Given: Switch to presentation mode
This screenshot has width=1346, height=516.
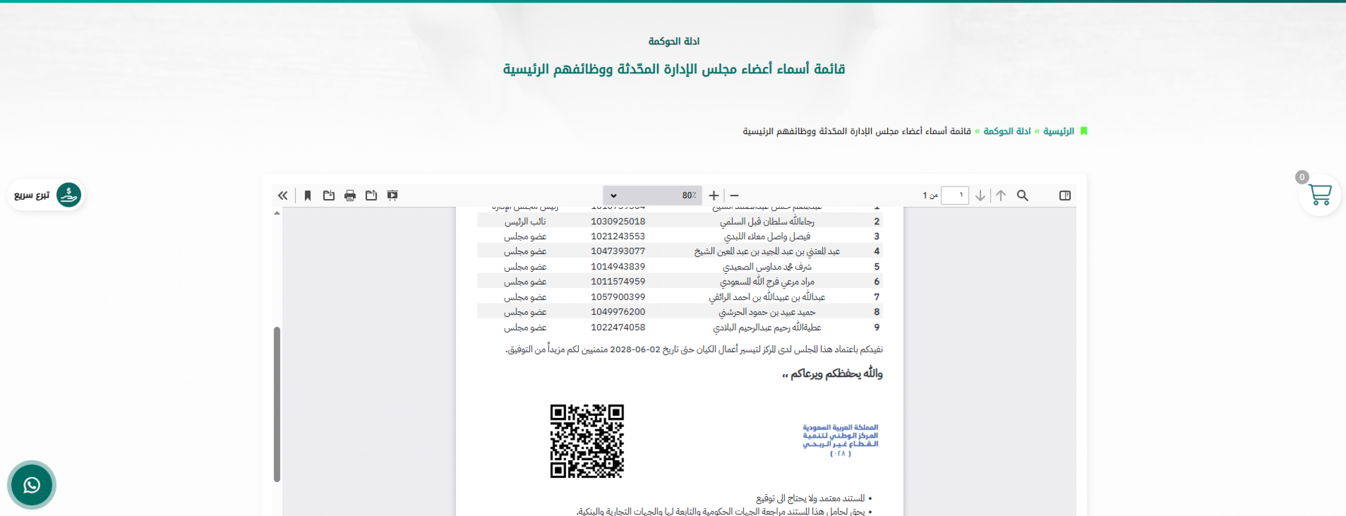Looking at the screenshot, I should tap(393, 195).
